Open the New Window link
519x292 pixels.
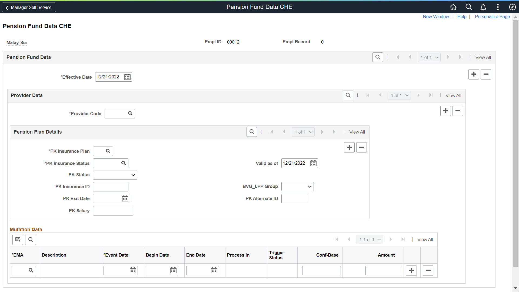436,16
